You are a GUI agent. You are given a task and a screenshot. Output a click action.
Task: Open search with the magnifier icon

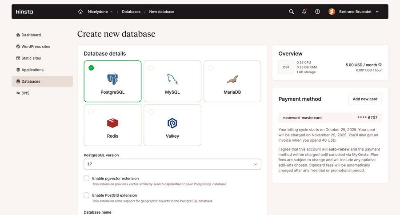coord(291,12)
